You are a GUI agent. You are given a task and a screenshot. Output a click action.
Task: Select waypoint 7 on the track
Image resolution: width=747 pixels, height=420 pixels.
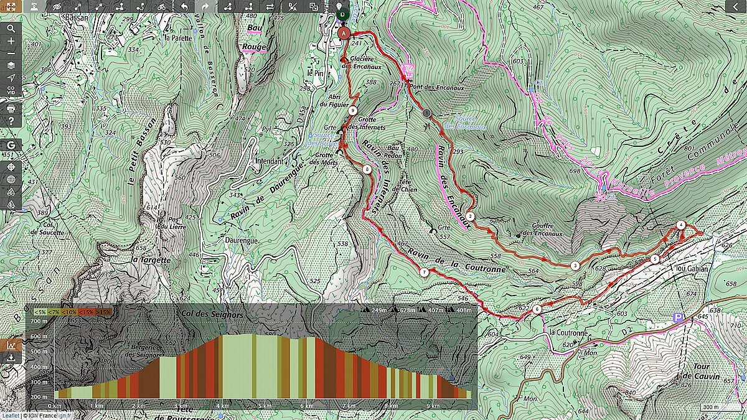point(424,272)
